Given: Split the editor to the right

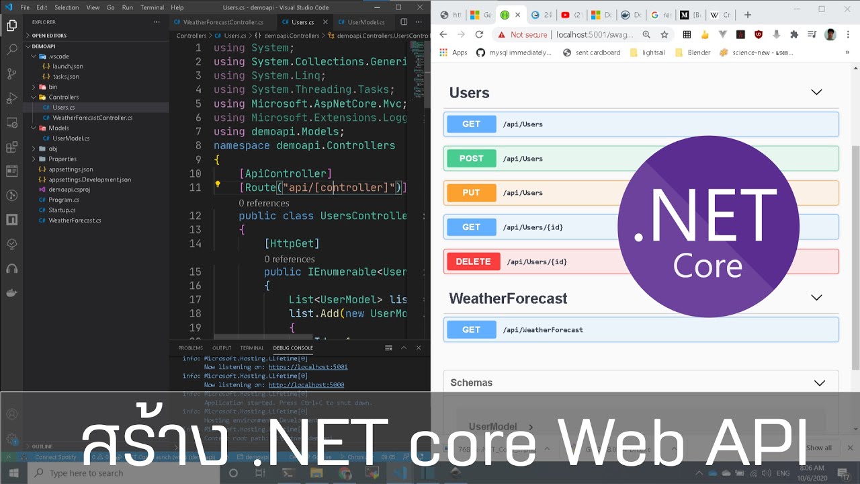Looking at the screenshot, I should tap(404, 22).
